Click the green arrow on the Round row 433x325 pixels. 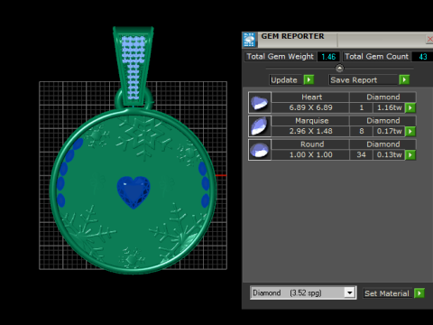[x=410, y=154]
